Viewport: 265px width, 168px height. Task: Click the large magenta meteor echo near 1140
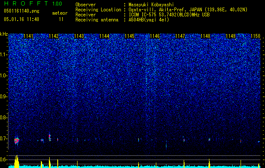16,141
